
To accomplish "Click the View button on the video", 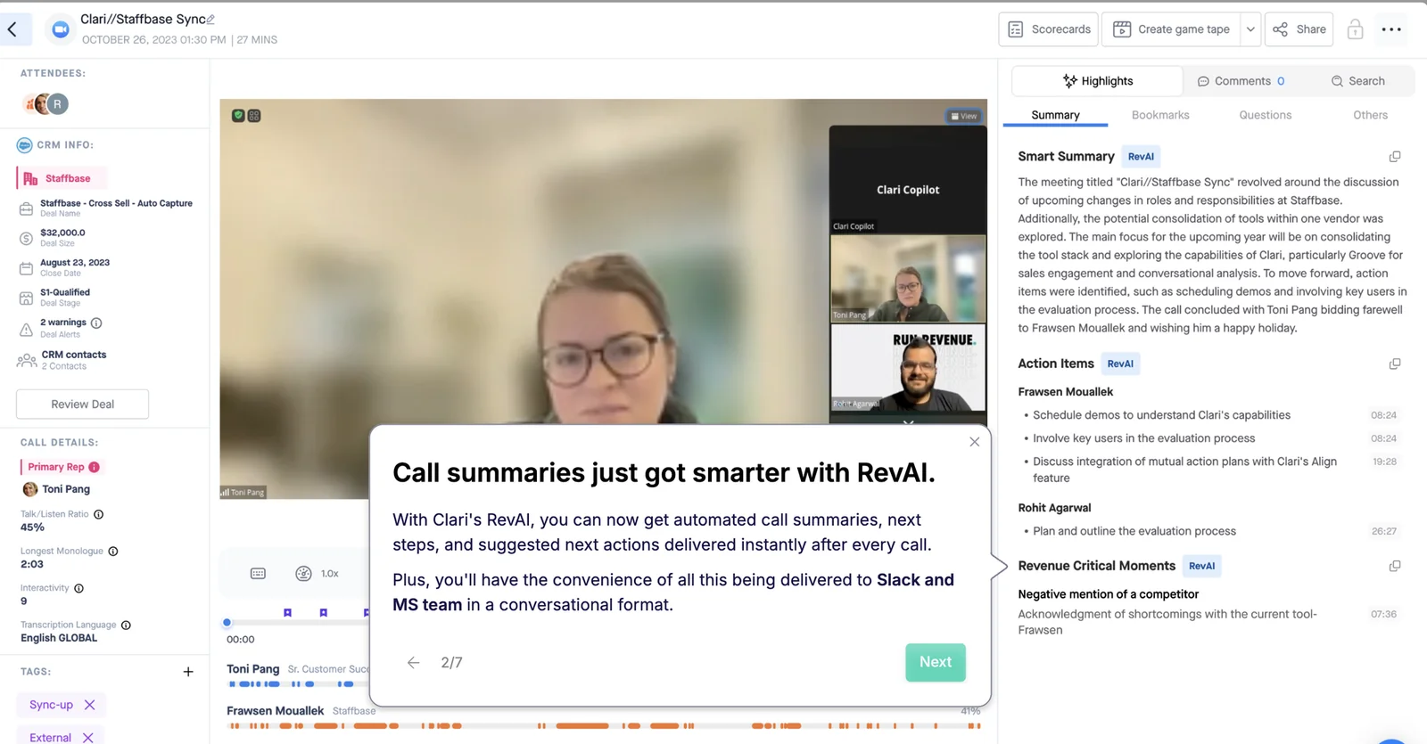I will pyautogui.click(x=963, y=116).
